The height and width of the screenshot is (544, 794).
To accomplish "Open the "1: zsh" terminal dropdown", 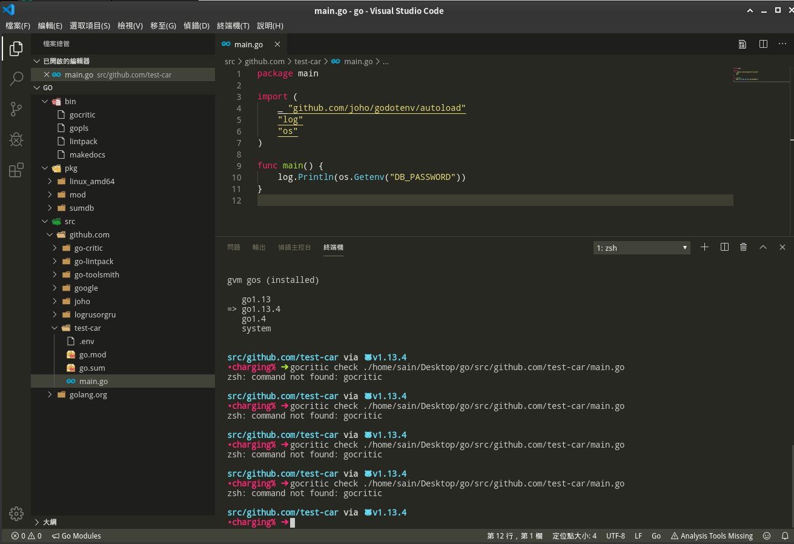I will pyautogui.click(x=641, y=247).
